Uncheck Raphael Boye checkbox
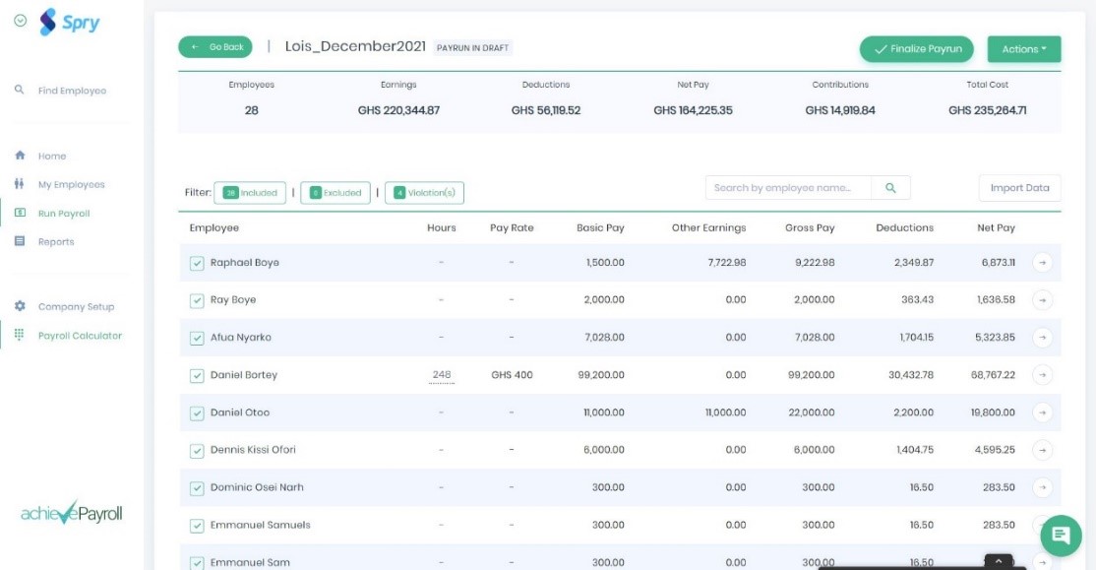 (197, 263)
